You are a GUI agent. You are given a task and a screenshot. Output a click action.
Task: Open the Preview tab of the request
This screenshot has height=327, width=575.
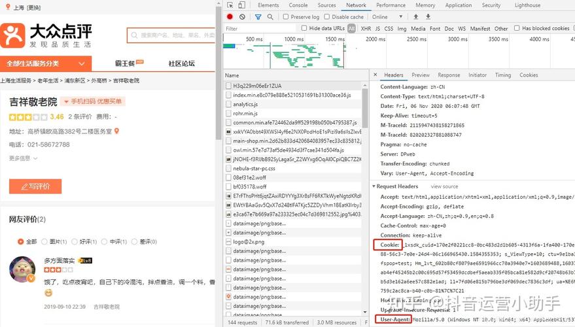click(421, 75)
